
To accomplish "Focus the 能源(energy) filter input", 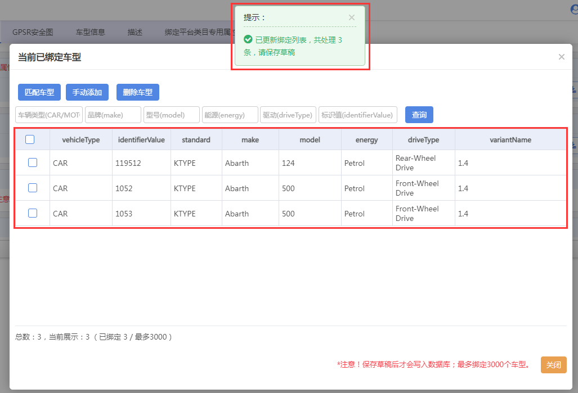I will 230,115.
